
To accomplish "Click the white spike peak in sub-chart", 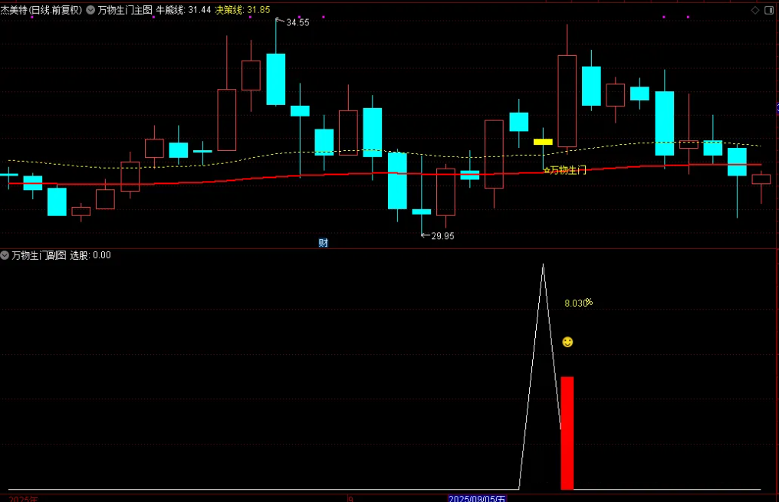I will point(543,266).
